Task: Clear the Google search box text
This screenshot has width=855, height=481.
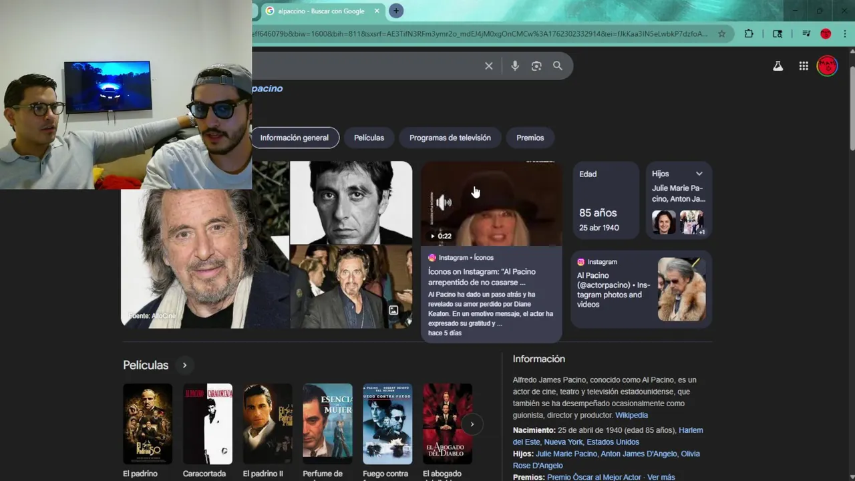Action: (x=489, y=66)
